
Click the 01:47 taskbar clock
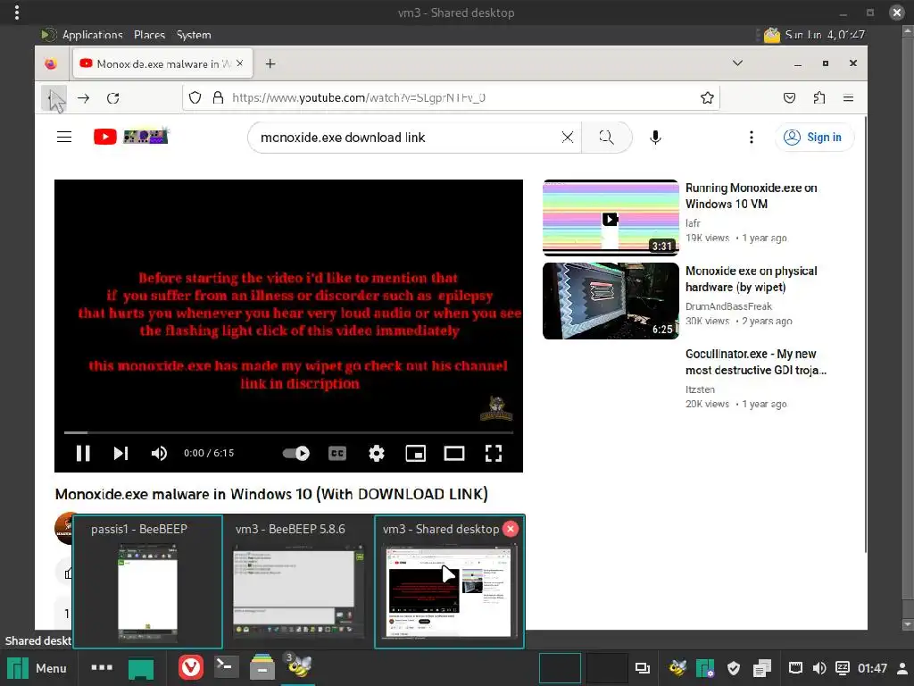(x=872, y=668)
